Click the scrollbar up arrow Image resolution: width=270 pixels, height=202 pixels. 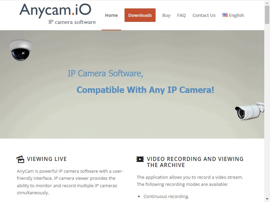point(267,2)
